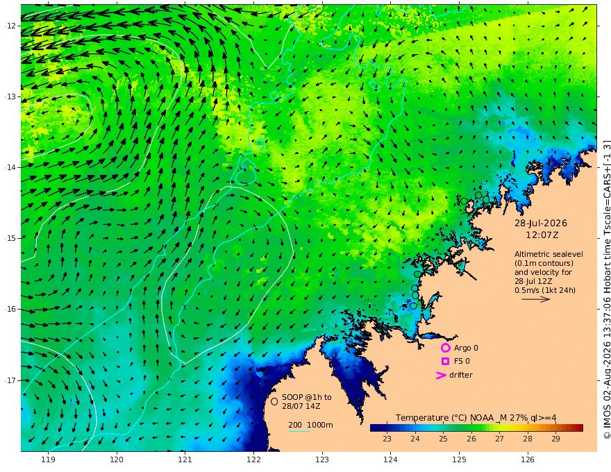The height and width of the screenshot is (472, 611).
Task: Click the Temperature NOAA colorbar title
Action: pyautogui.click(x=476, y=418)
